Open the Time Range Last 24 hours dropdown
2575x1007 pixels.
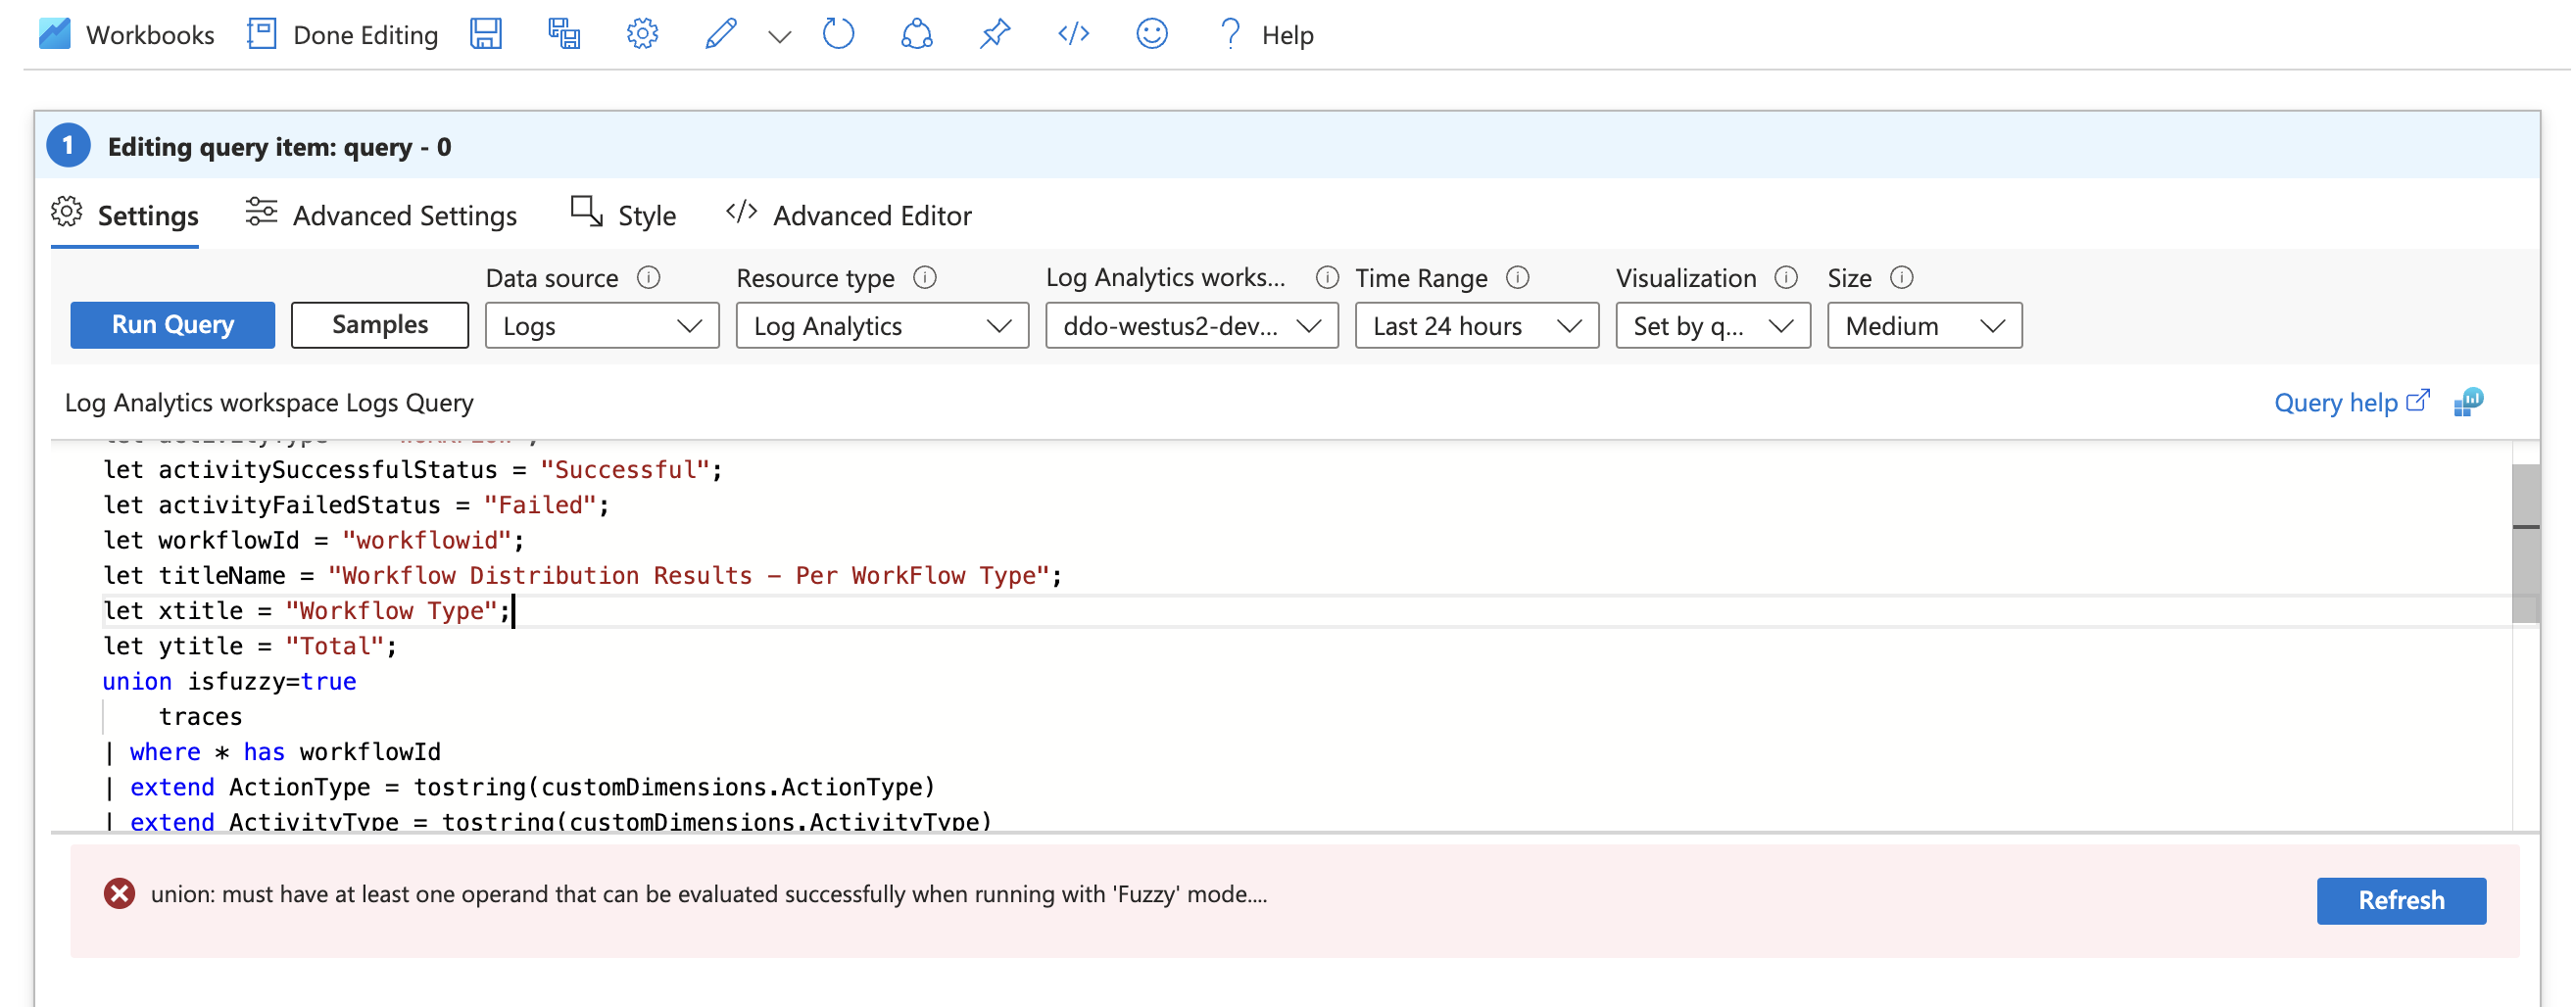pyautogui.click(x=1478, y=325)
